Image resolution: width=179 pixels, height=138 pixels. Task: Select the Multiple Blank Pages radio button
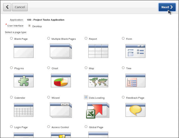pos(49,38)
